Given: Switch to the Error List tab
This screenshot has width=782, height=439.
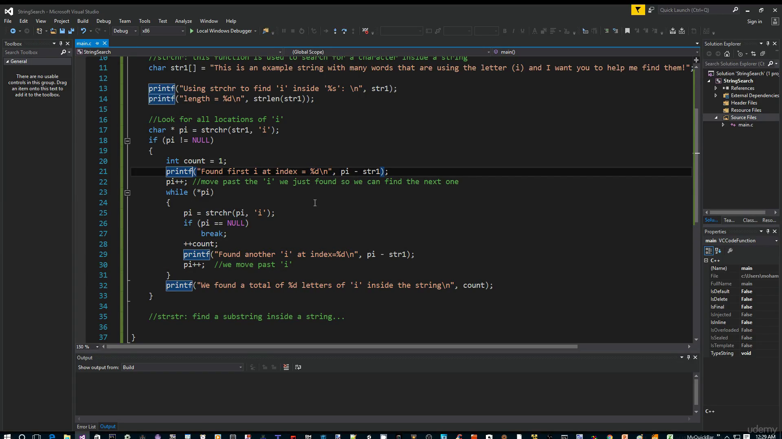Looking at the screenshot, I should 86,426.
